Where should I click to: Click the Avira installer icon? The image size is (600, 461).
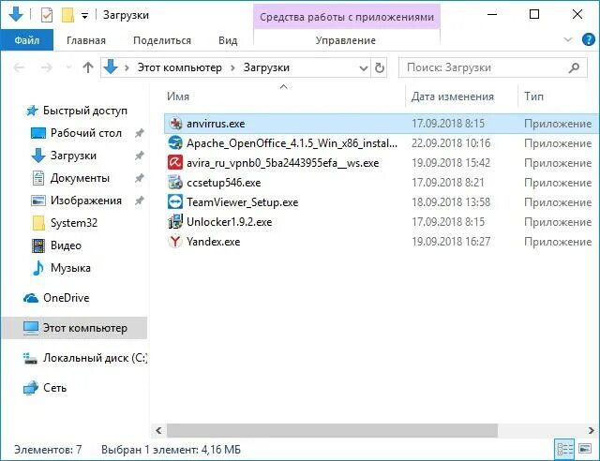pos(175,163)
